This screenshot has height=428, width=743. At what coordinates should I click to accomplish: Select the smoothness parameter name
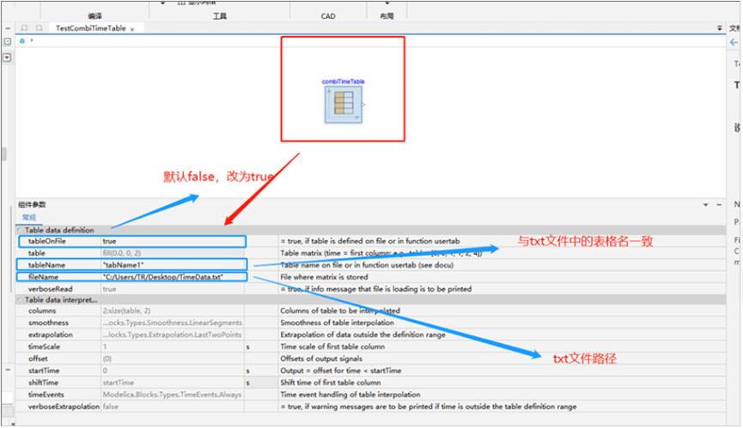[48, 323]
